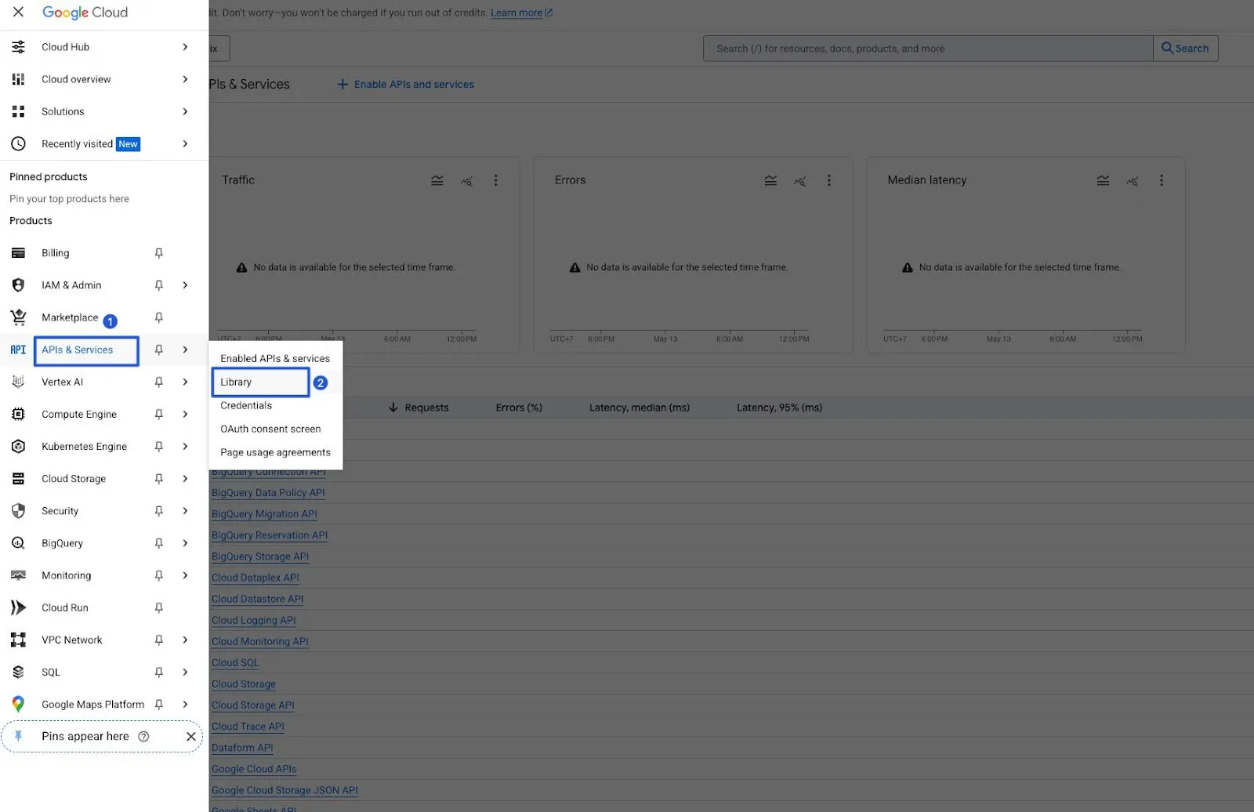The height and width of the screenshot is (812, 1254).
Task: Click the IAM & Admin shield icon
Action: [x=18, y=285]
